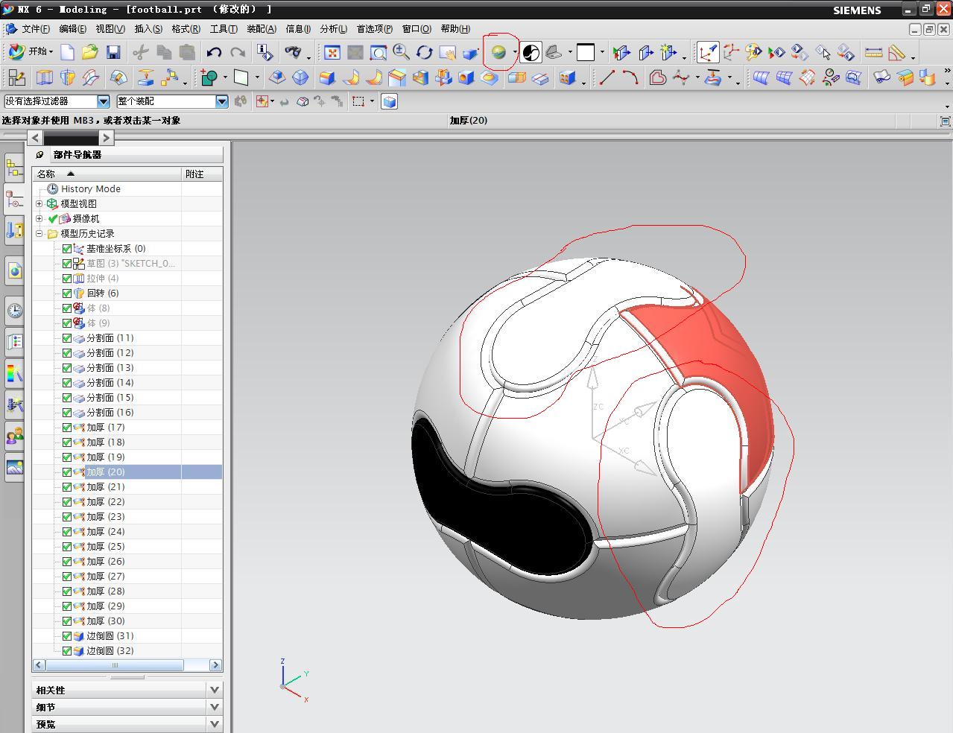
Task: Click the background color white swatch
Action: coord(586,52)
